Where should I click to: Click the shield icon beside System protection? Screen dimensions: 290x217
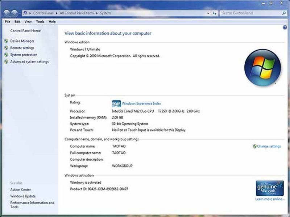click(x=6, y=55)
